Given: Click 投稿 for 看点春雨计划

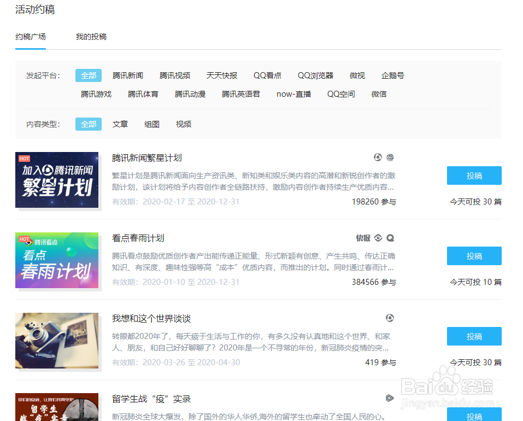Looking at the screenshot, I should pos(474,256).
